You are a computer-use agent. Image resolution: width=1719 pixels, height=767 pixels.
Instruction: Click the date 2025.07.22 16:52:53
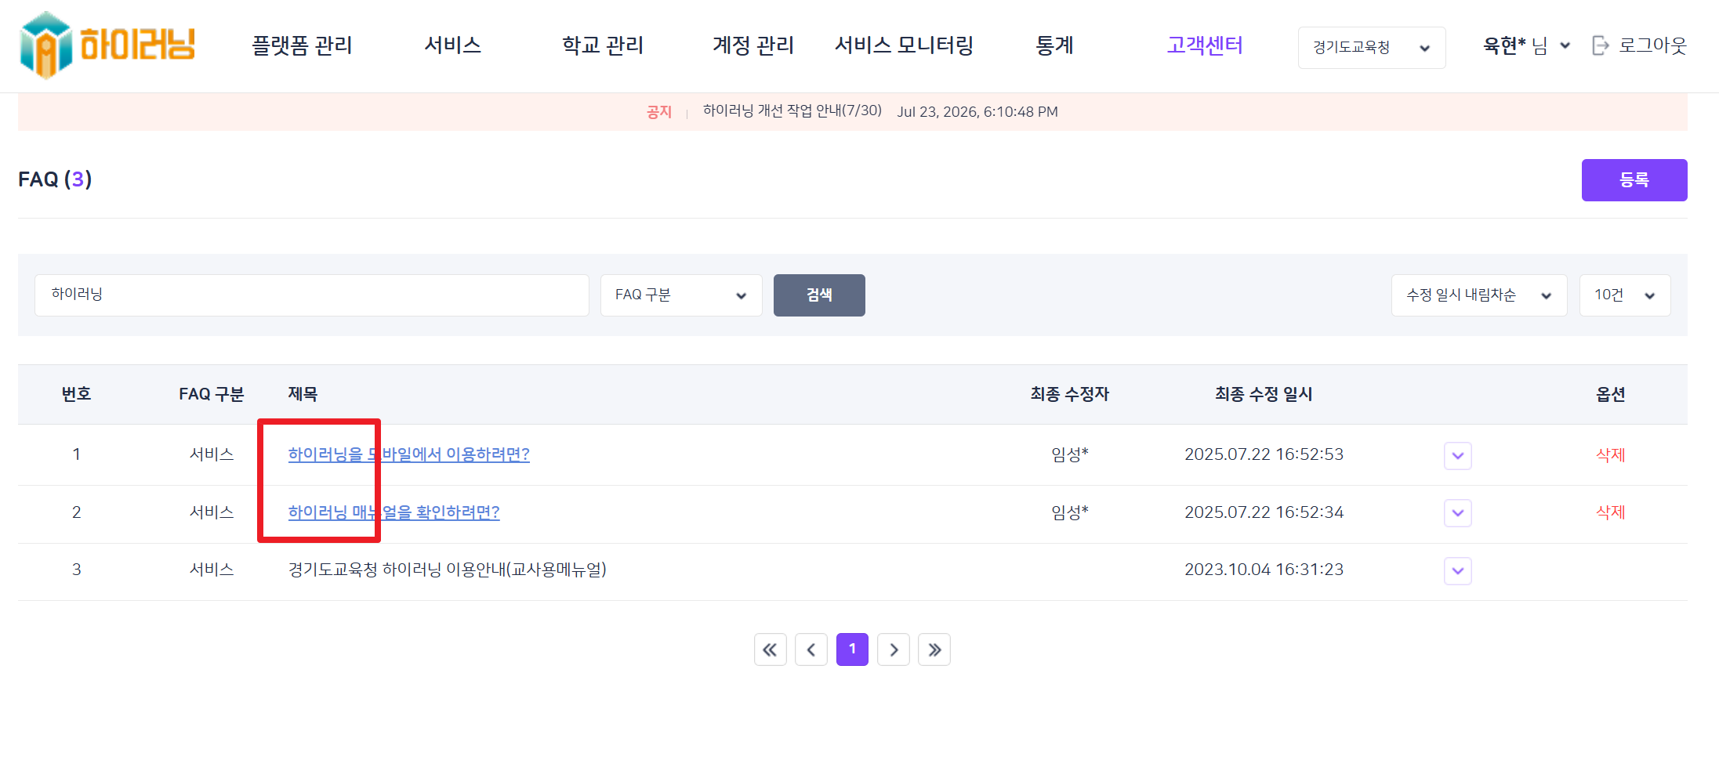[1264, 454]
